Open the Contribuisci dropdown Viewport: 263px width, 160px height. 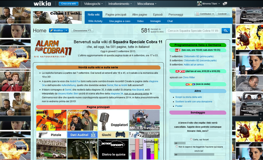[x=205, y=14]
